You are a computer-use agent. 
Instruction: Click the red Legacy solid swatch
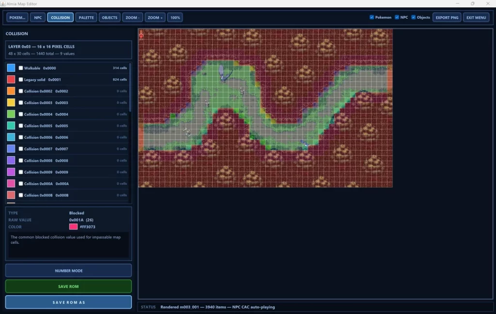pos(11,80)
